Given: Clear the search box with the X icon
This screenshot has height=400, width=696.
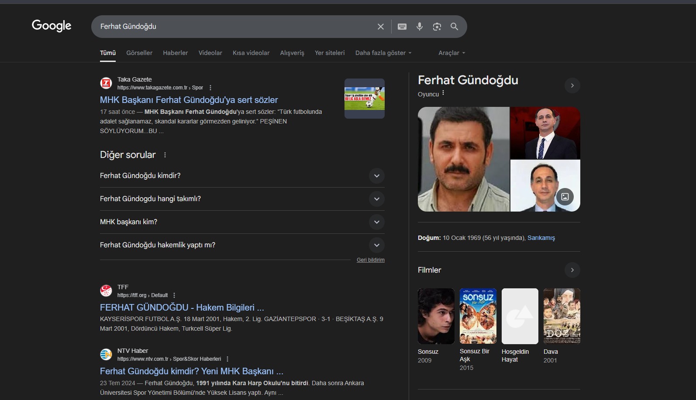Looking at the screenshot, I should [381, 27].
